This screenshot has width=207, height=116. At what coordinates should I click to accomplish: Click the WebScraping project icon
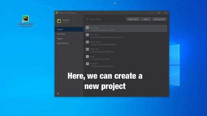87,42
